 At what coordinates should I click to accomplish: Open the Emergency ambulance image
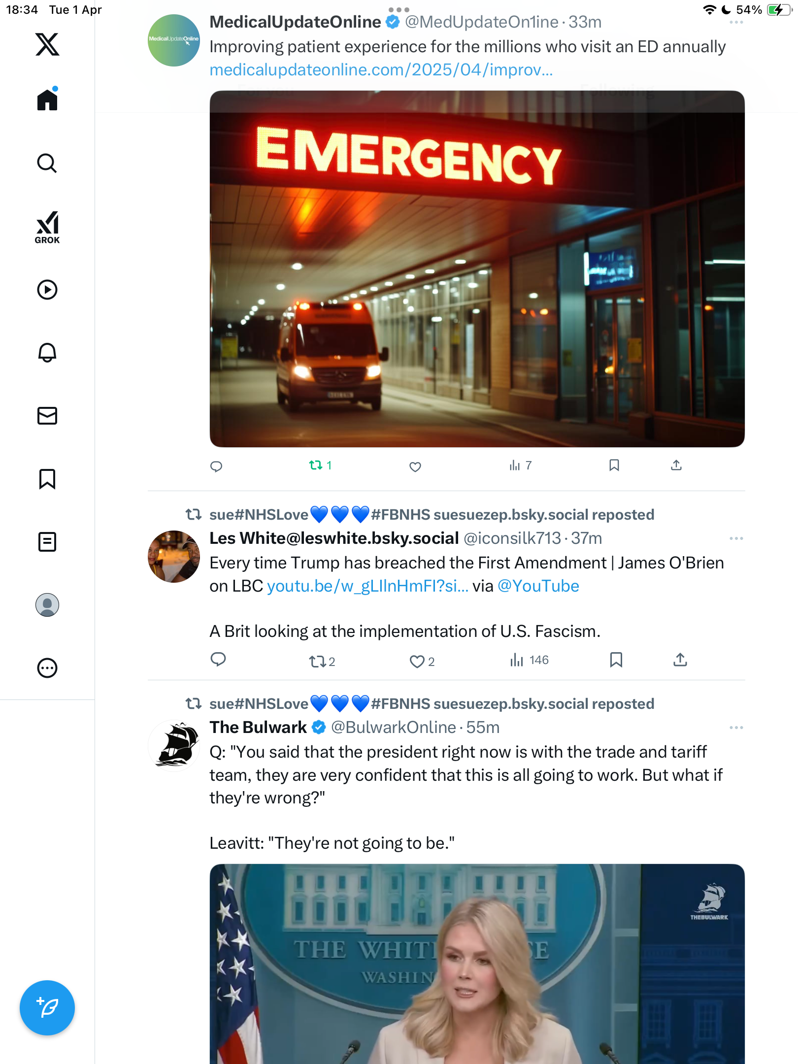[x=477, y=269]
